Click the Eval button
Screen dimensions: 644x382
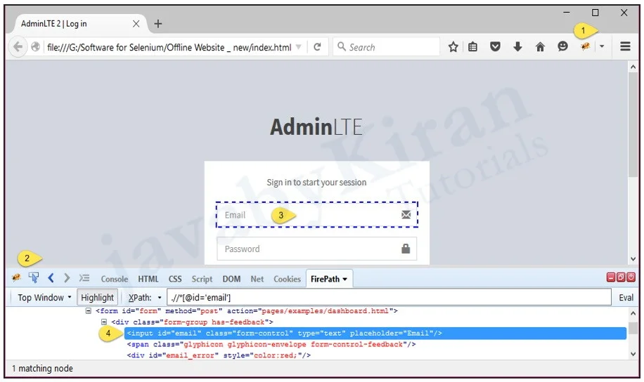click(626, 298)
